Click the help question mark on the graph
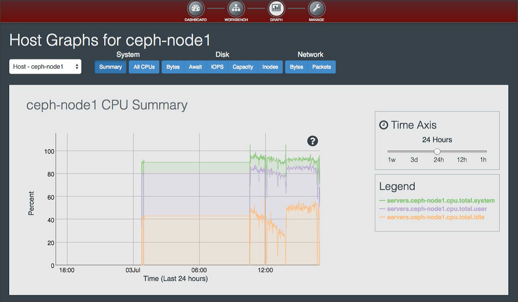The image size is (518, 302). pos(312,141)
